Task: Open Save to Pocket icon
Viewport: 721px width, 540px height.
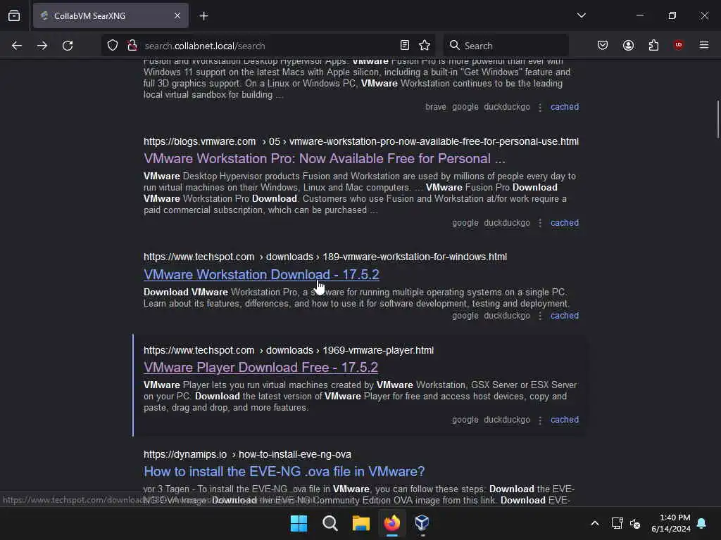Action: [x=603, y=45]
